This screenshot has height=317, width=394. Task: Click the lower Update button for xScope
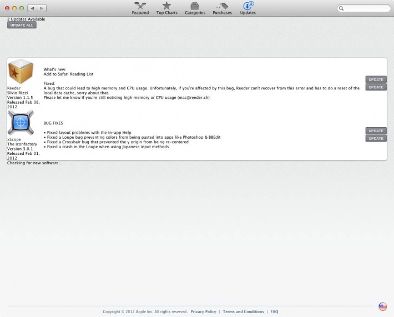click(376, 138)
